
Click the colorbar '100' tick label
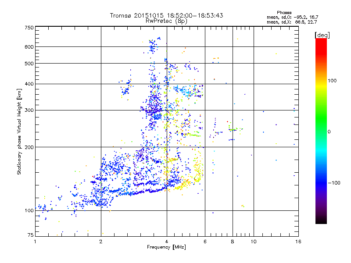point(332,81)
